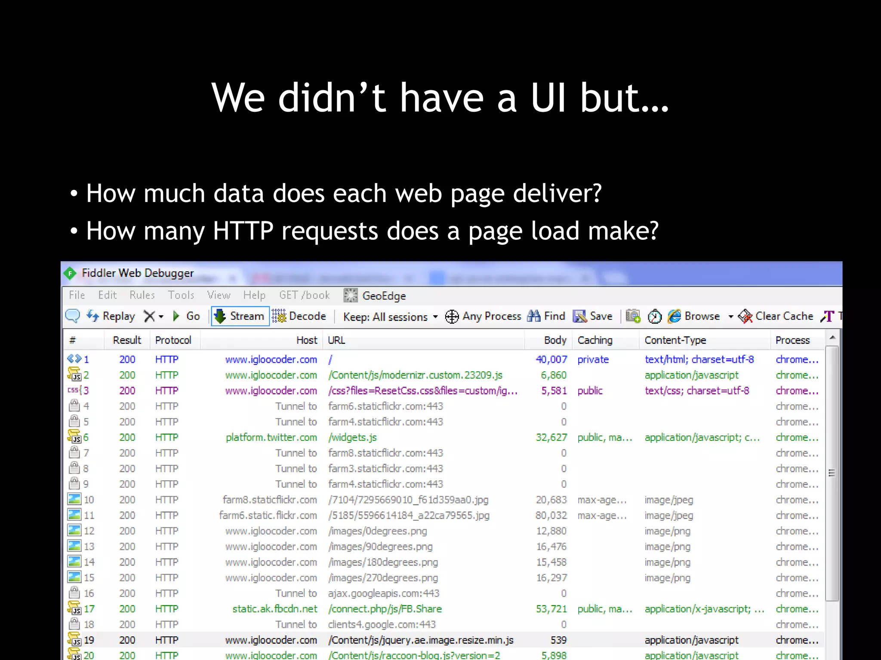Select session 11 image icon
The image size is (881, 660).
[74, 514]
